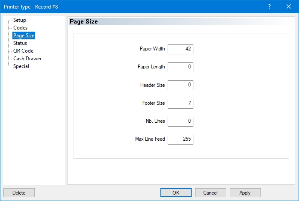
Task: Open the QR Code settings
Action: point(23,51)
